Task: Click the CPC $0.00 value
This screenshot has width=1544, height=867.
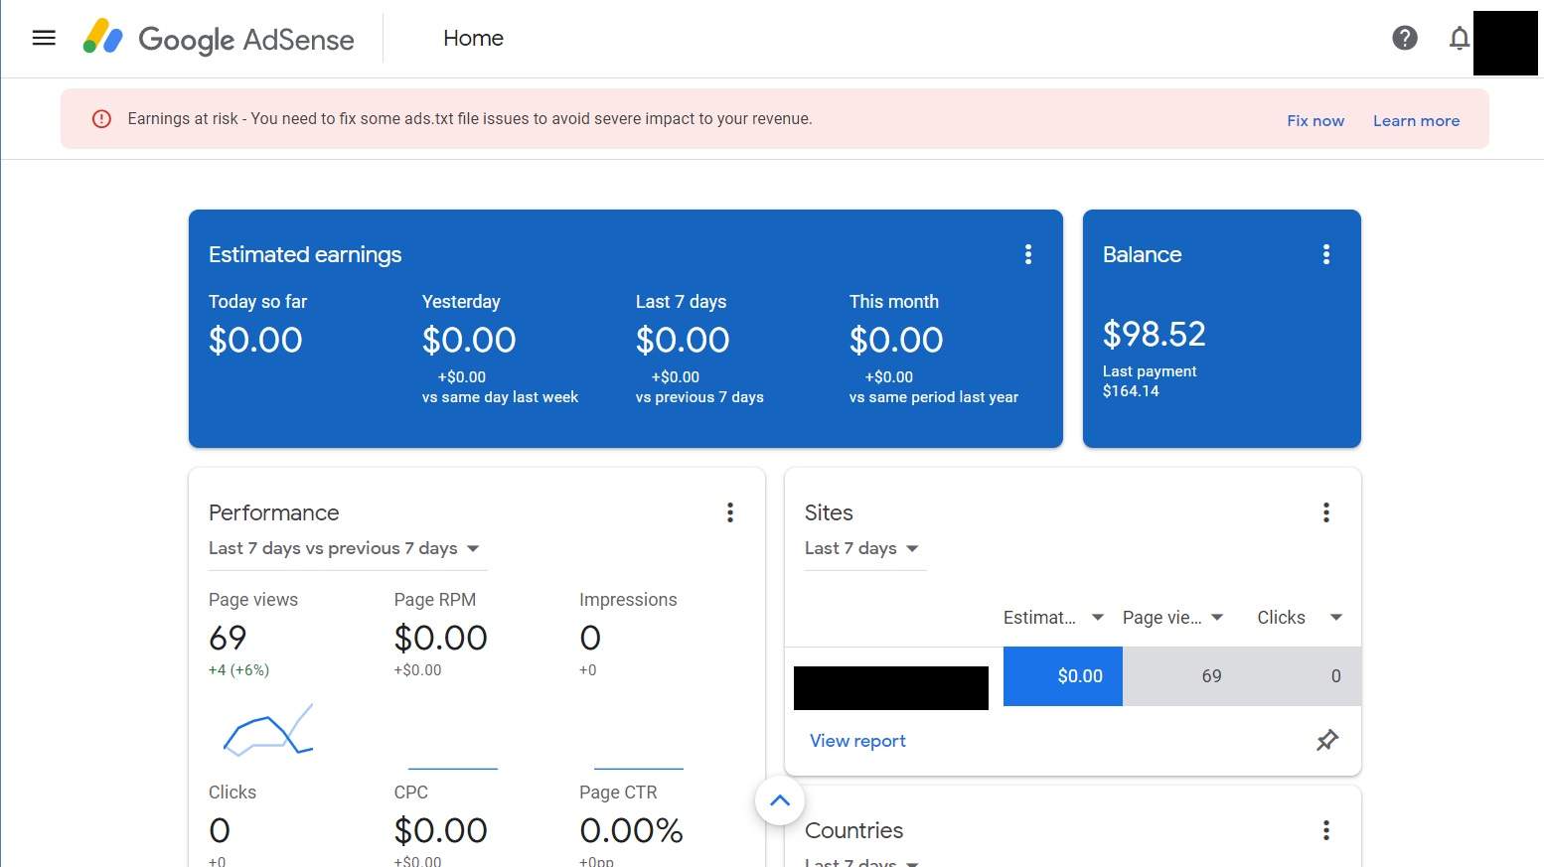Action: pyautogui.click(x=440, y=830)
